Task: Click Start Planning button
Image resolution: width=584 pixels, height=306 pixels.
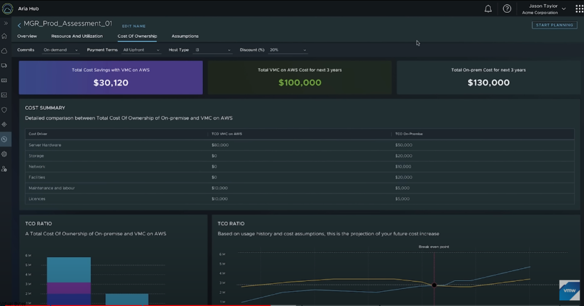Action: (554, 25)
